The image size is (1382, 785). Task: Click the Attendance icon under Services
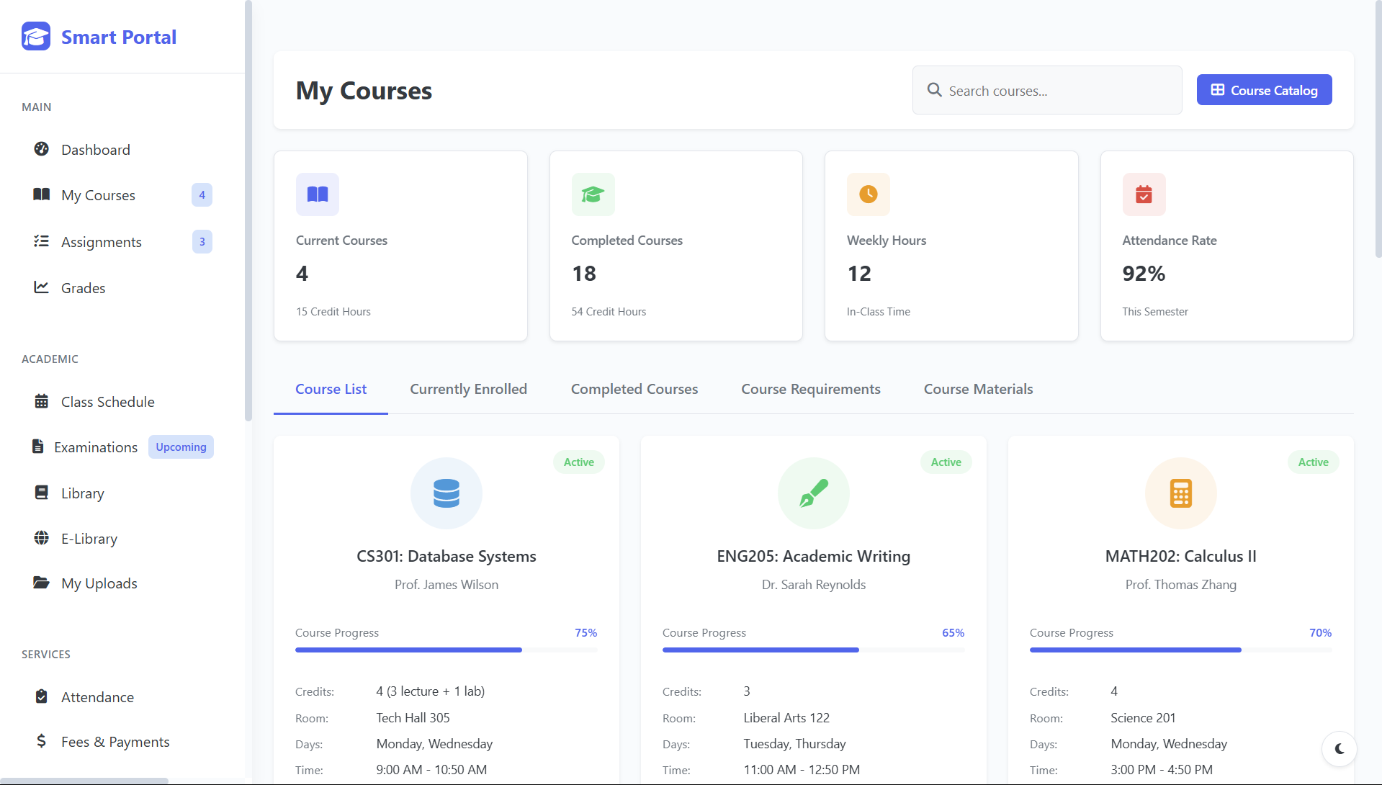(42, 696)
